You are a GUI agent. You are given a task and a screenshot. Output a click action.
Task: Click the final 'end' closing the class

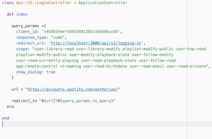pyautogui.click(x=5, y=118)
